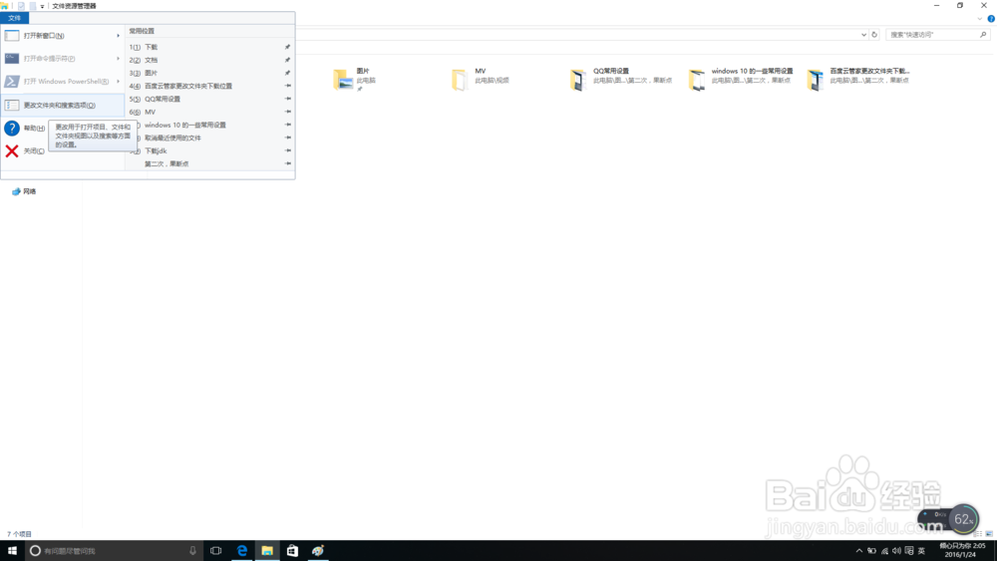Select 更改文件夹和搜索选项(O) menu item
This screenshot has width=997, height=561.
(62, 105)
